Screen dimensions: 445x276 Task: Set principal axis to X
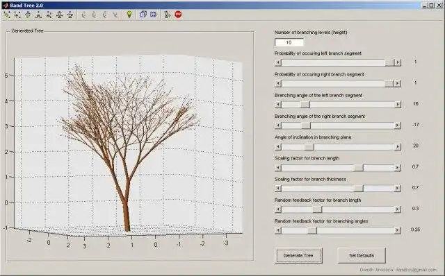coord(83,15)
